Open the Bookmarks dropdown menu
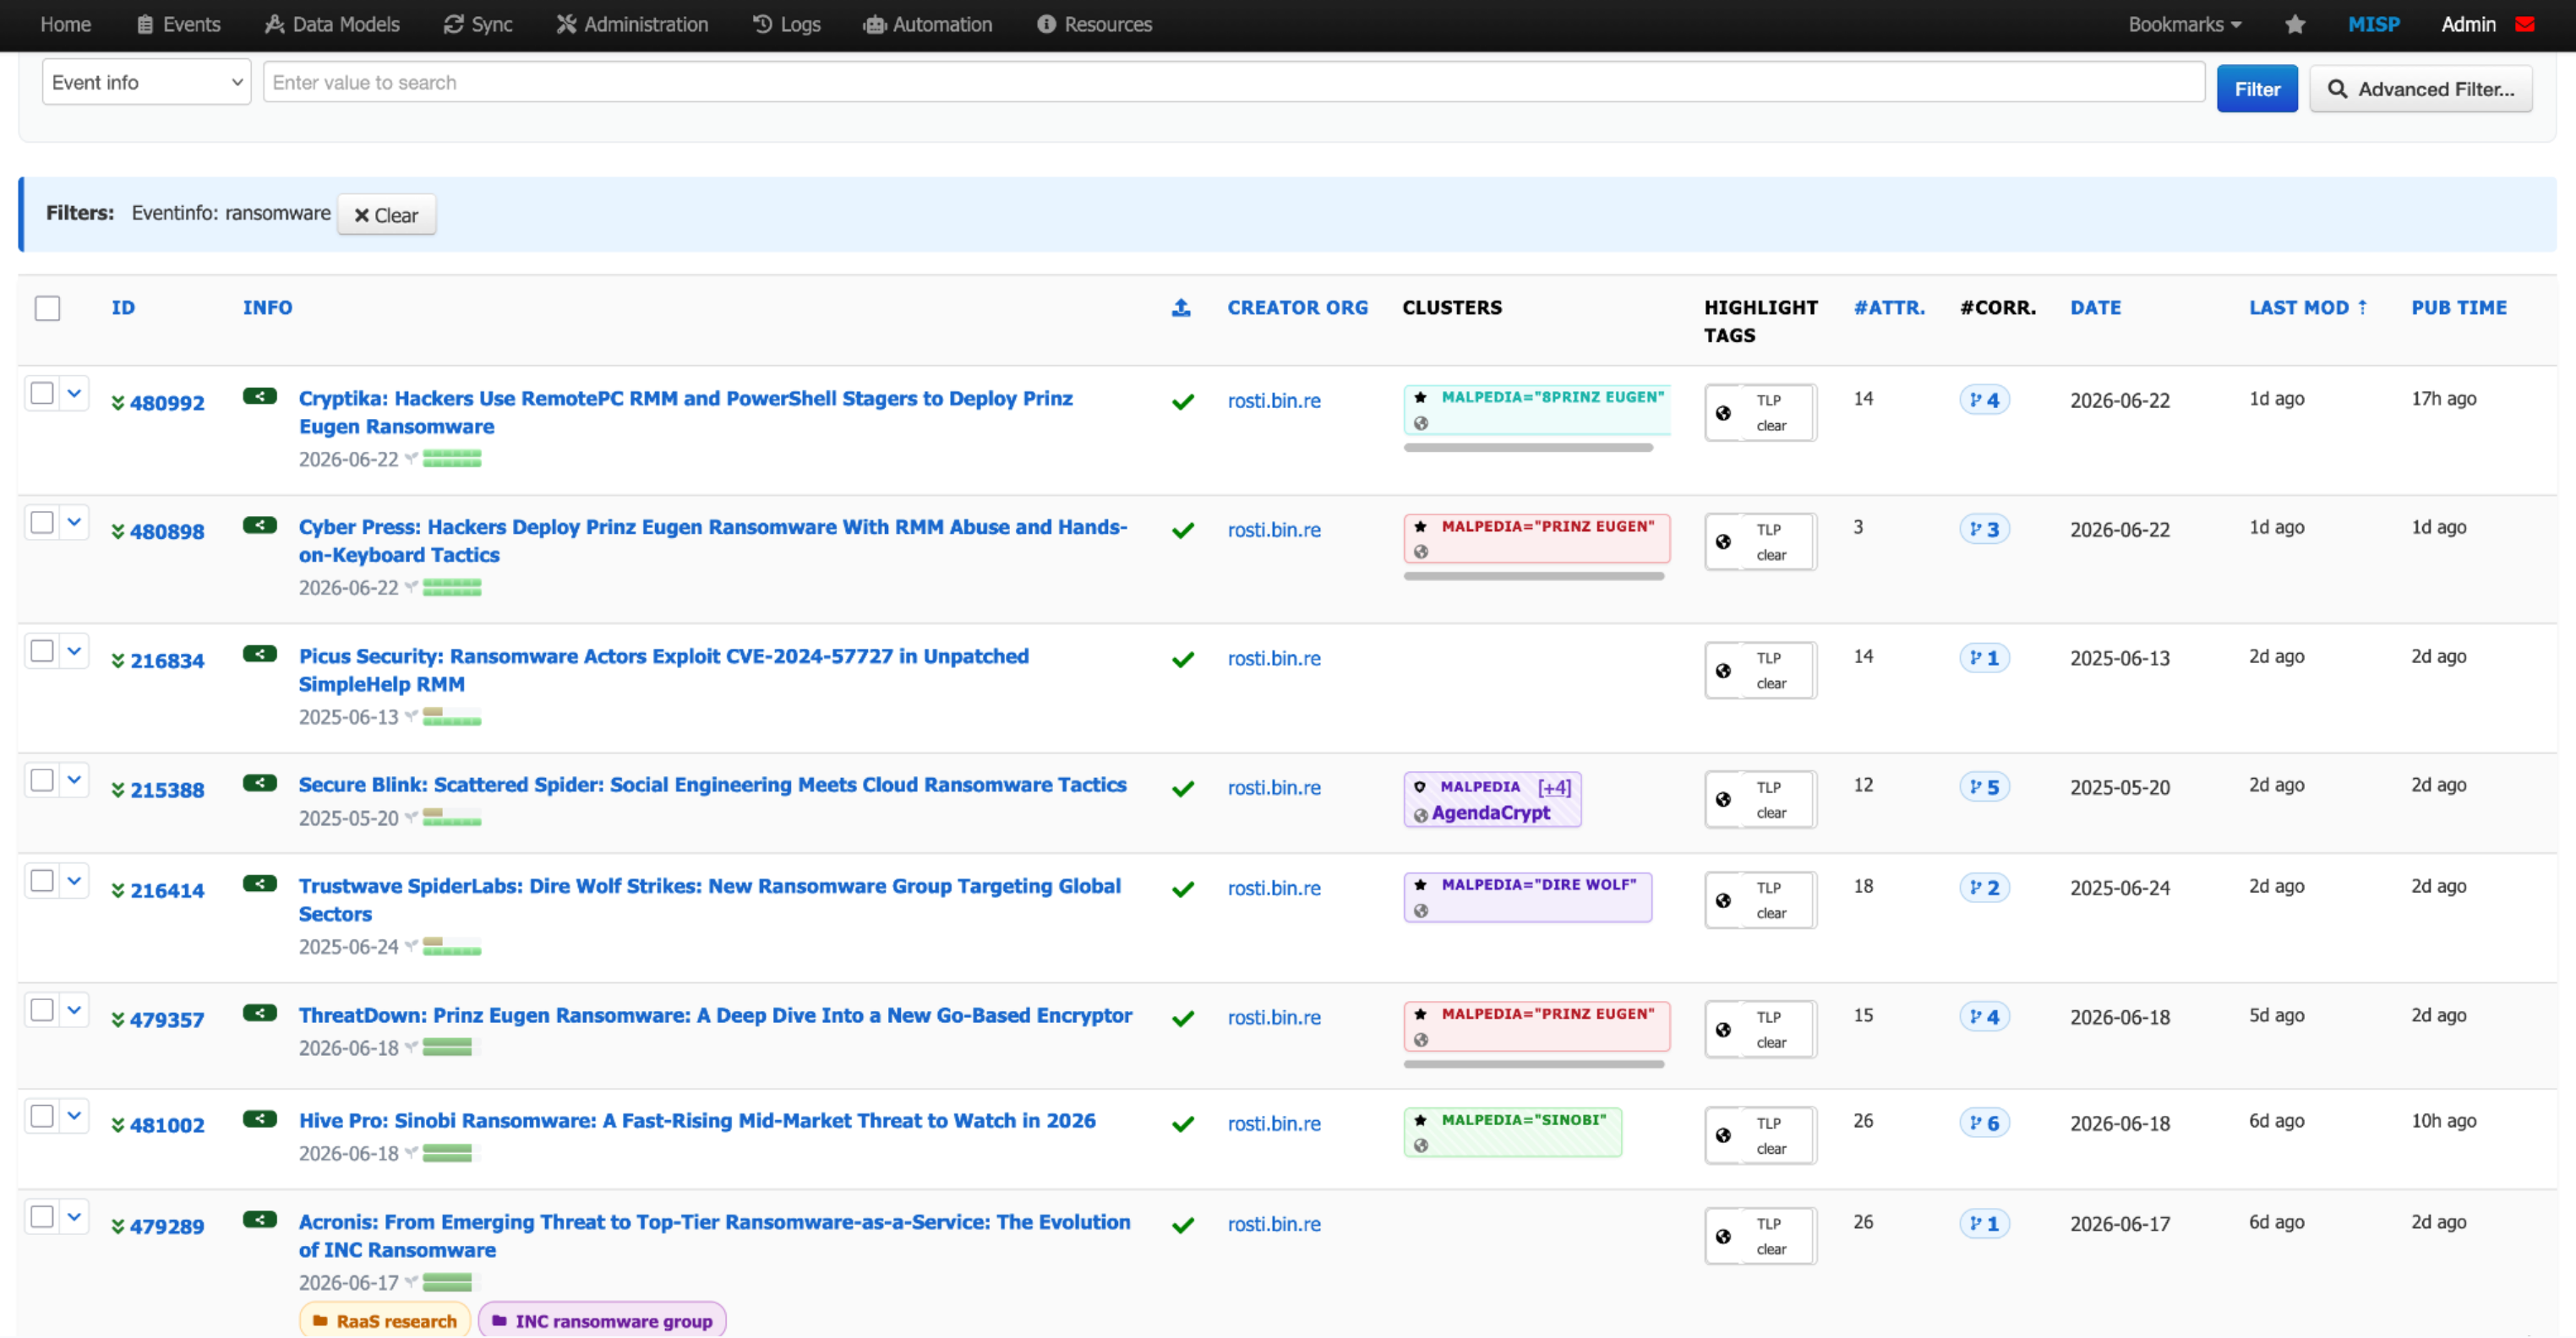The height and width of the screenshot is (1338, 2576). point(2184,24)
